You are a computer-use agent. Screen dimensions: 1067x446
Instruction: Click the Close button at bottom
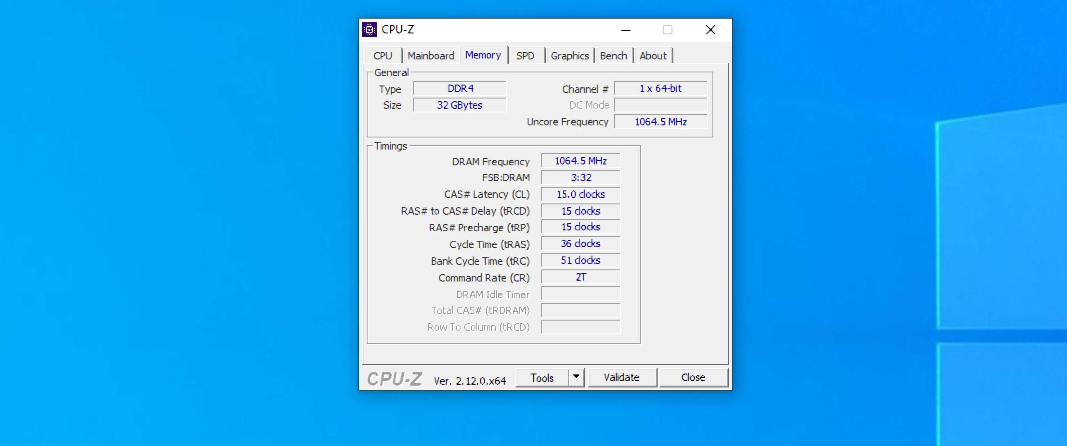tap(693, 377)
